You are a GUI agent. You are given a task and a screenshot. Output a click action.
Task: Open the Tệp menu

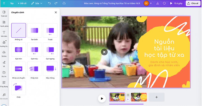[12, 3]
